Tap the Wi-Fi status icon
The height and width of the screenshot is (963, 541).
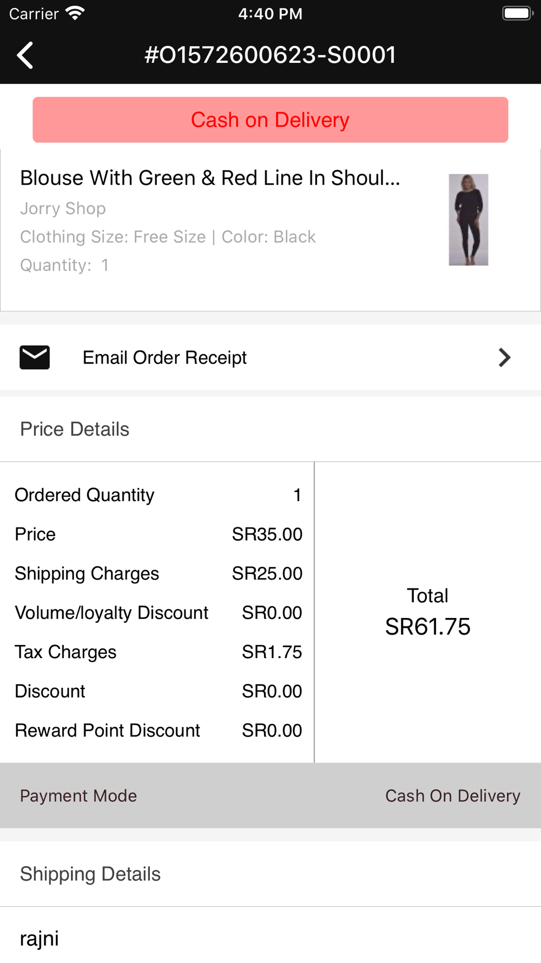[75, 14]
